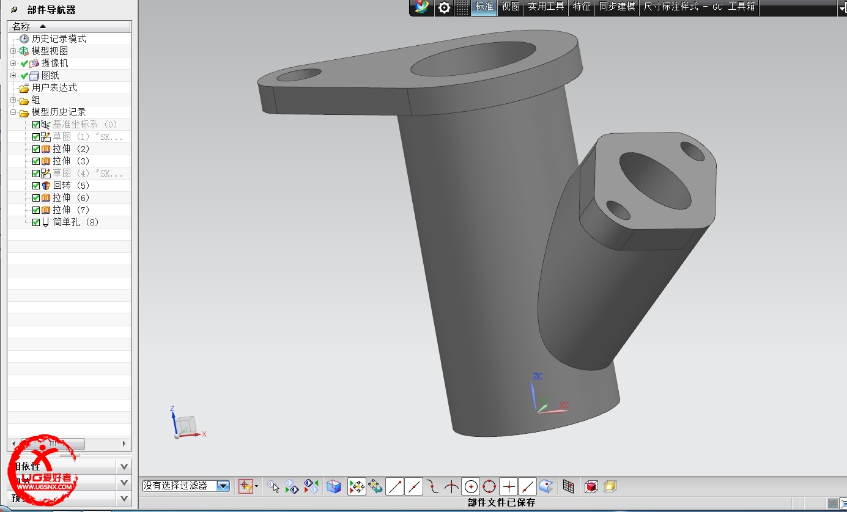Click icon with diamonds and opposing green arrows
The image size is (847, 512).
(x=312, y=486)
